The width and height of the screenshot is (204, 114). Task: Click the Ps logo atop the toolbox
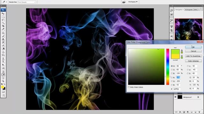(3, 10)
